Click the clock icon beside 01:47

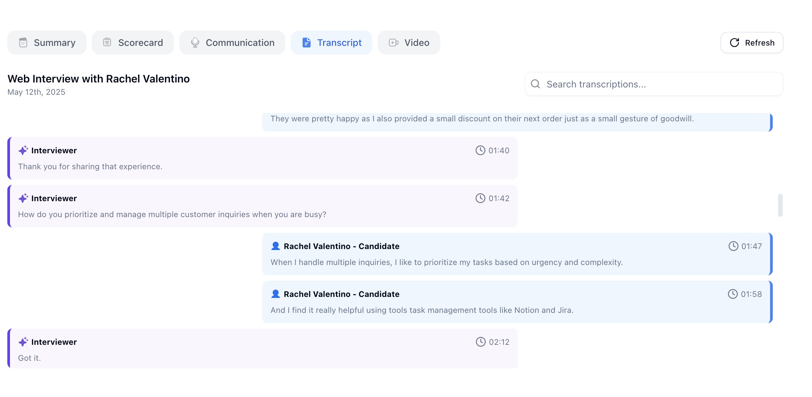pyautogui.click(x=733, y=246)
